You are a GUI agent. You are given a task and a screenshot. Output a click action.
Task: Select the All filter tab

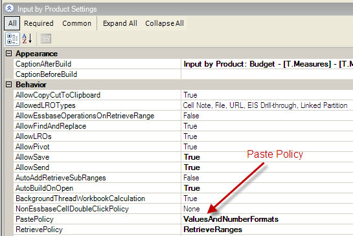tap(12, 23)
